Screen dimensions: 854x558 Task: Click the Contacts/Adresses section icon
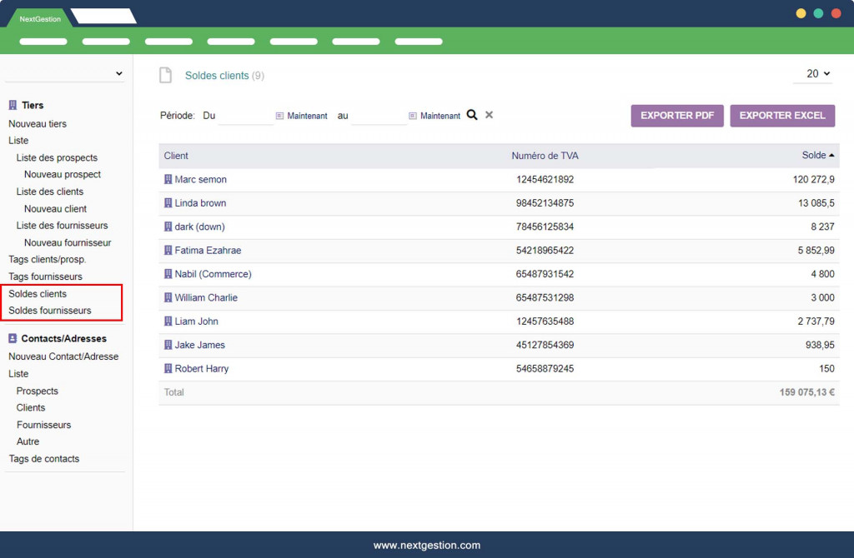click(13, 339)
